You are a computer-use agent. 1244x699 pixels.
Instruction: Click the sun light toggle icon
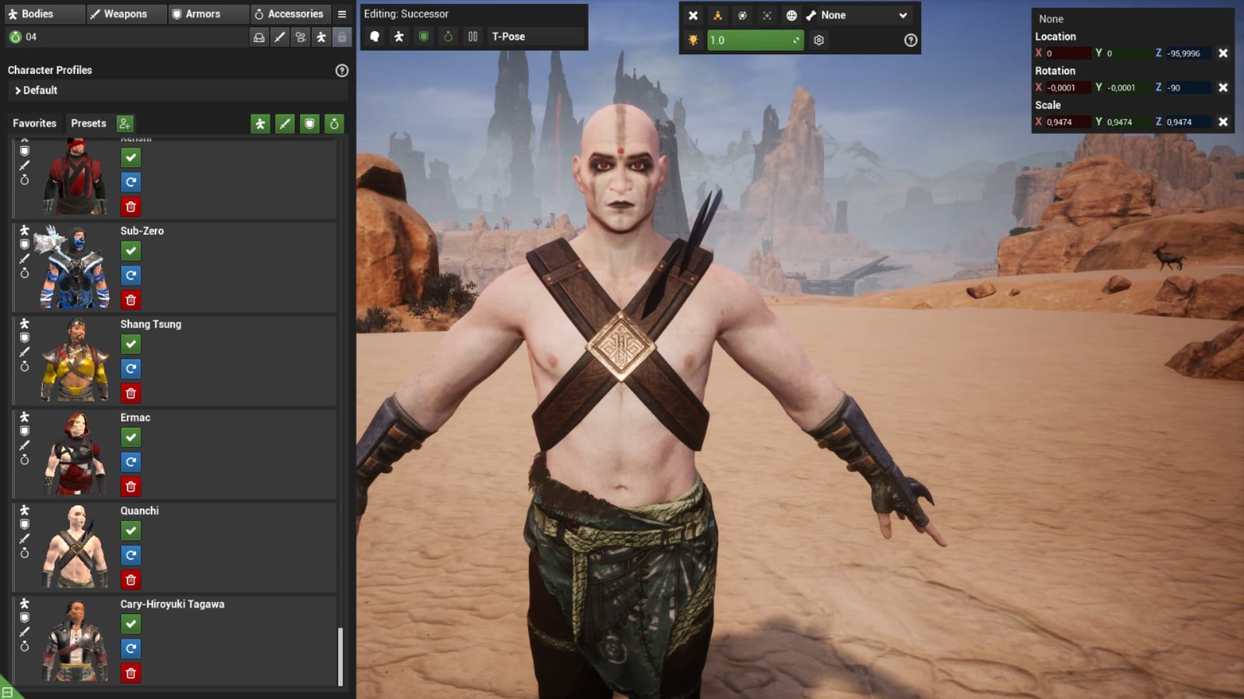[693, 40]
